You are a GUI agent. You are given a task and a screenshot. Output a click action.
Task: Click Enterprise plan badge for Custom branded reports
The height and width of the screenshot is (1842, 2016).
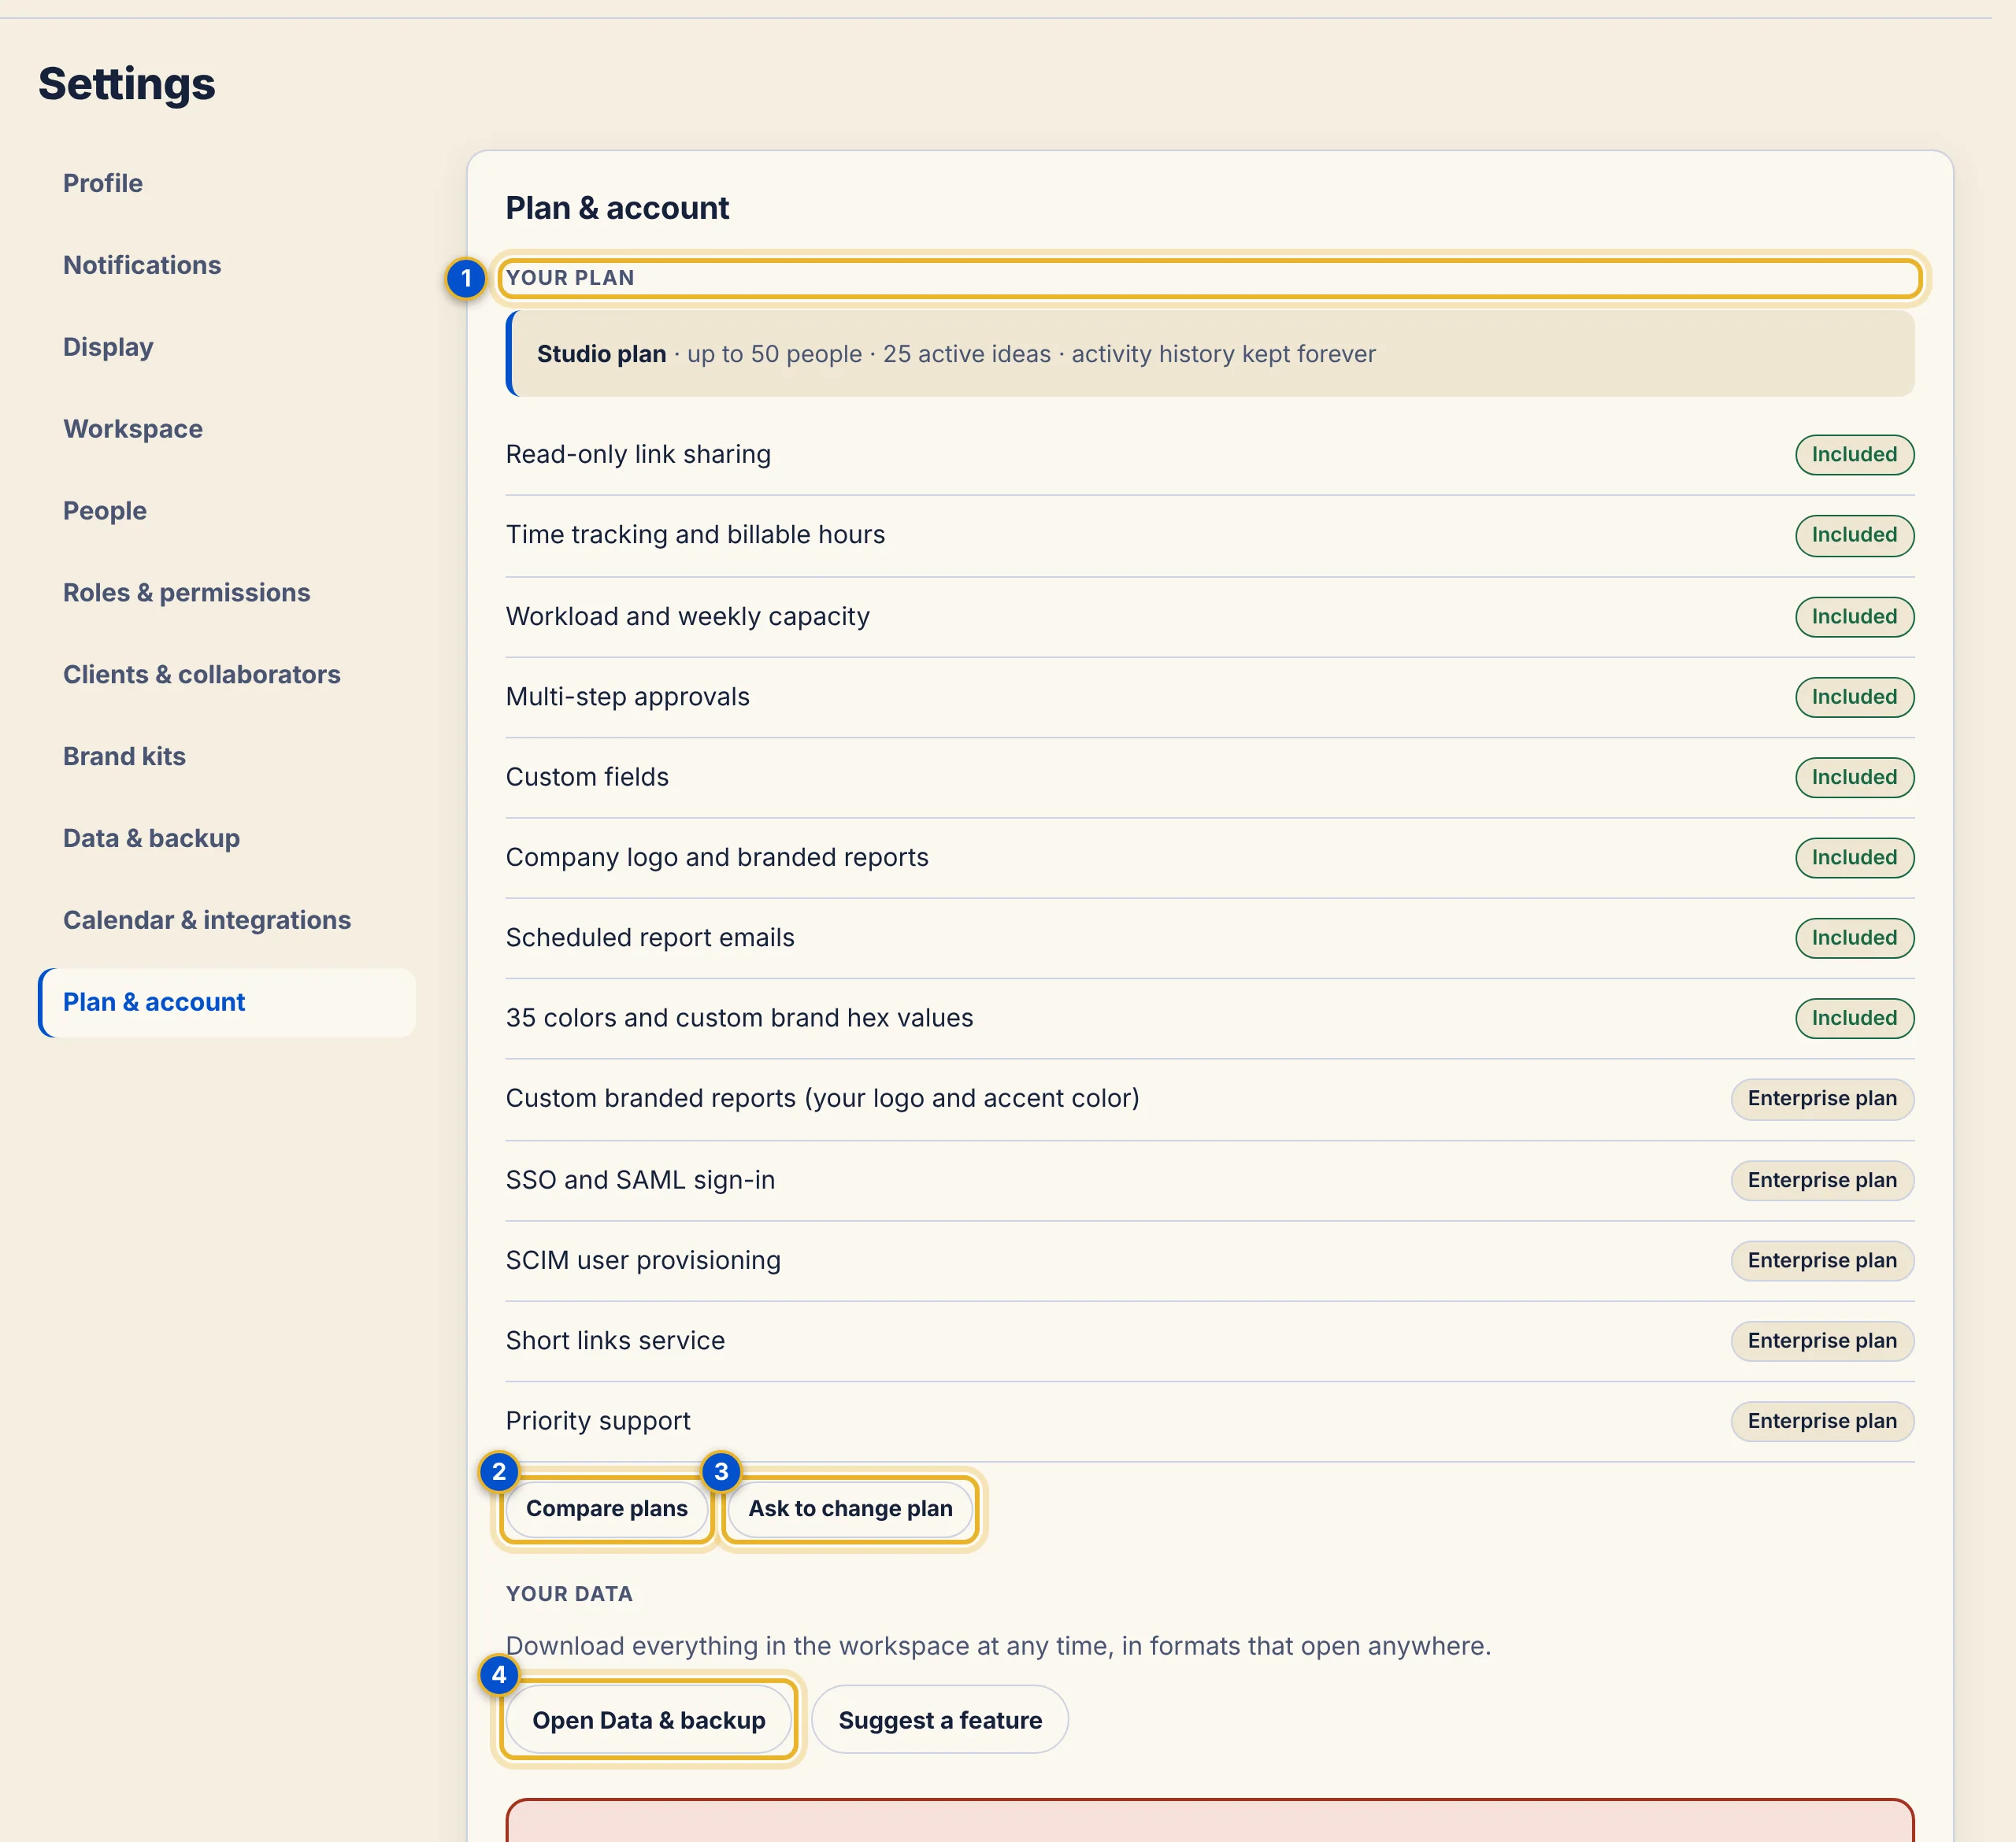pos(1822,1100)
